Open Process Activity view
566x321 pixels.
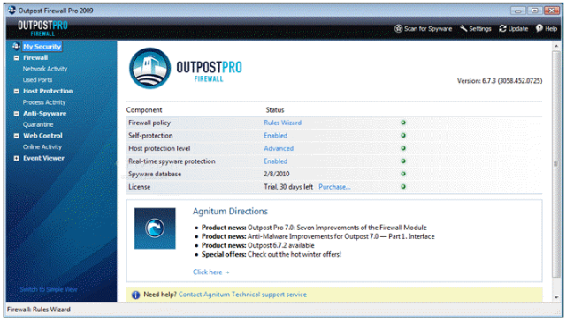coord(44,102)
